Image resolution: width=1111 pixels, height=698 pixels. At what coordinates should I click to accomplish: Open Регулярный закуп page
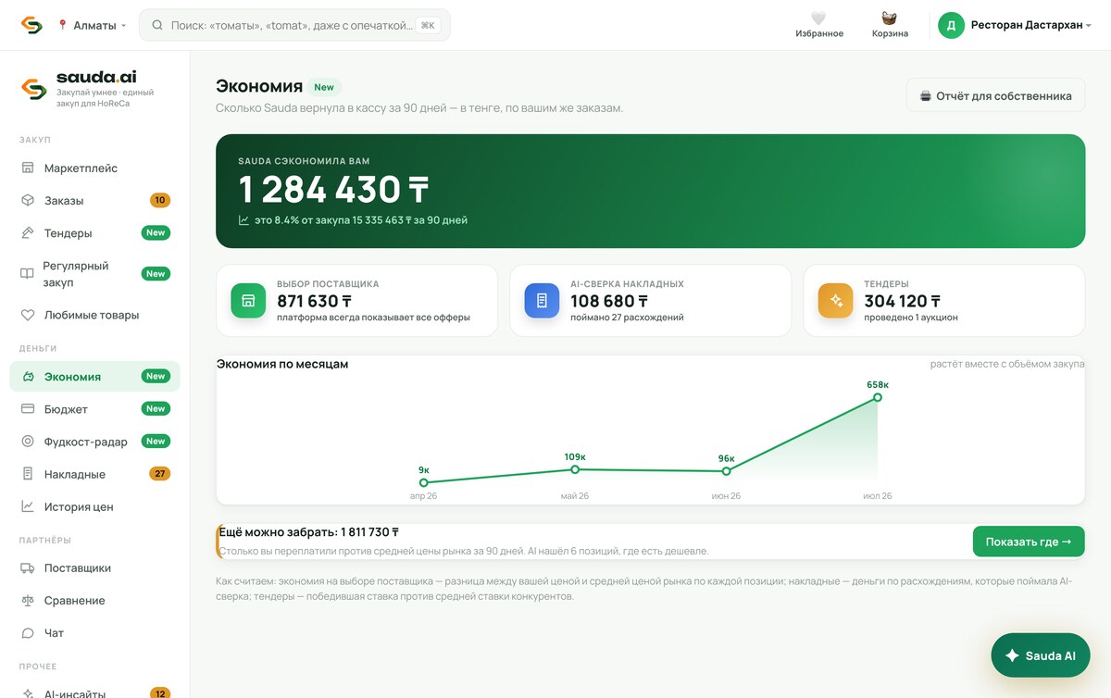tap(94, 274)
